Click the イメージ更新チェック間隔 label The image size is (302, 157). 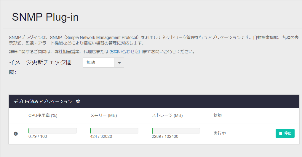(40, 67)
